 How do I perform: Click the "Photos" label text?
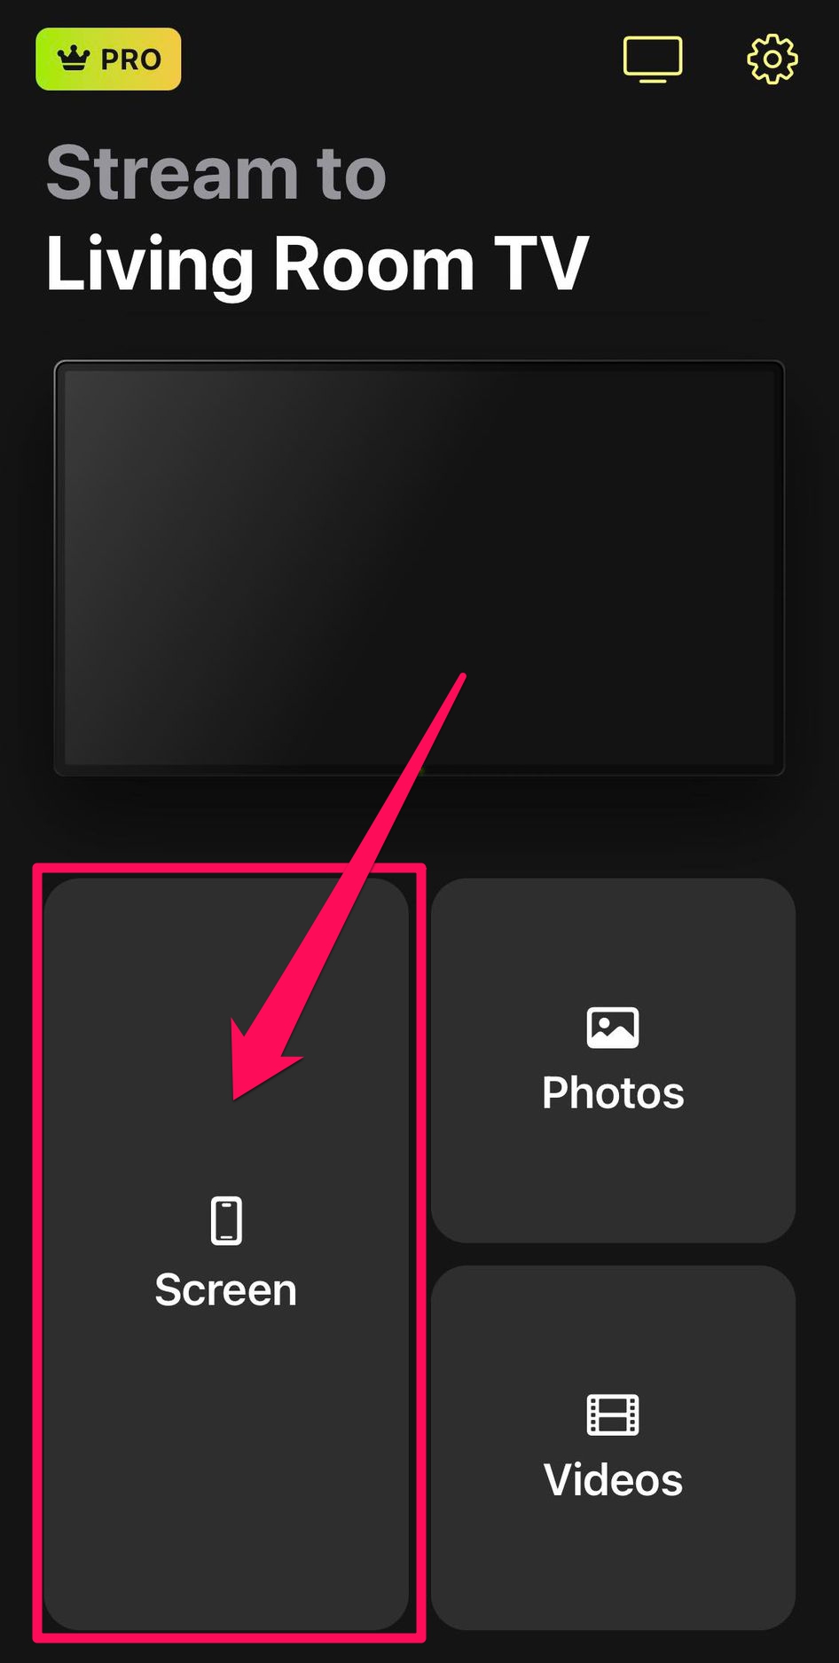(613, 1092)
